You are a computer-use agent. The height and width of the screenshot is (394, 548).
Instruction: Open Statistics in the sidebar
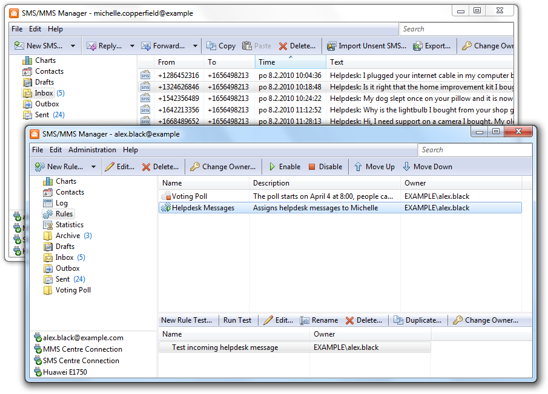pyautogui.click(x=63, y=225)
